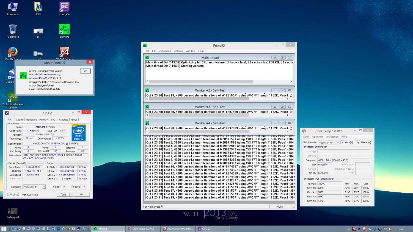413x232 pixels.
Task: Open the hwlxsquad desktop item
Action: pos(13,213)
